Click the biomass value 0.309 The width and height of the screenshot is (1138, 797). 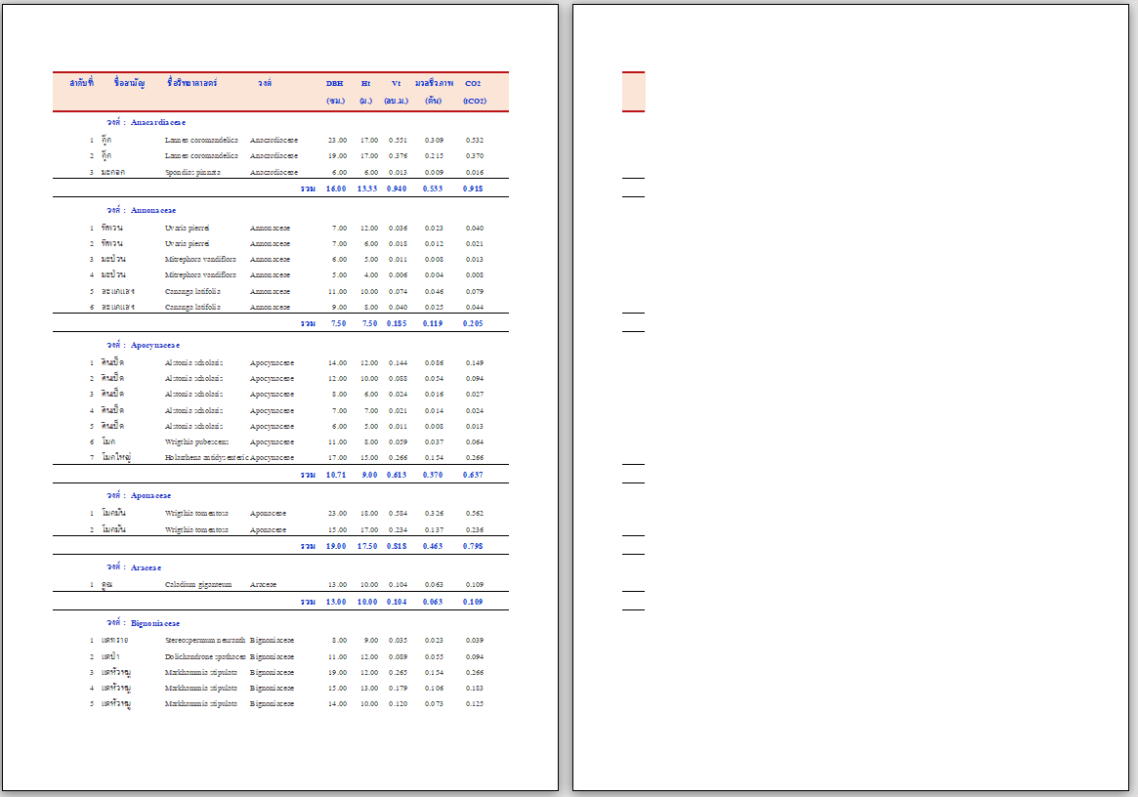(x=434, y=140)
